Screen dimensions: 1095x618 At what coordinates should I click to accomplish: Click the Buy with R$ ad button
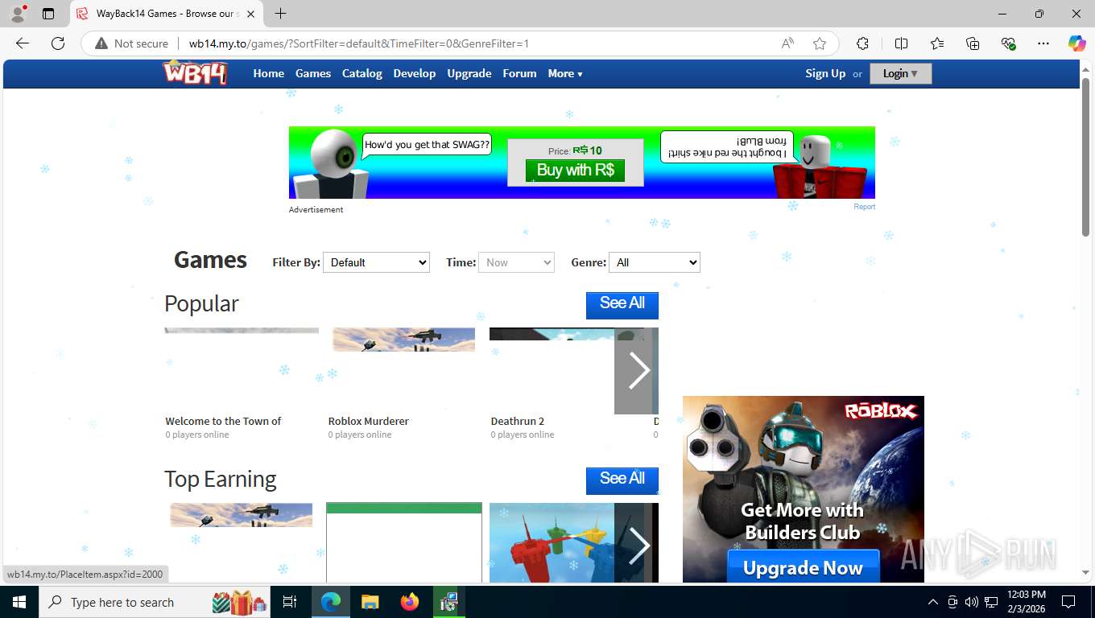click(x=575, y=170)
